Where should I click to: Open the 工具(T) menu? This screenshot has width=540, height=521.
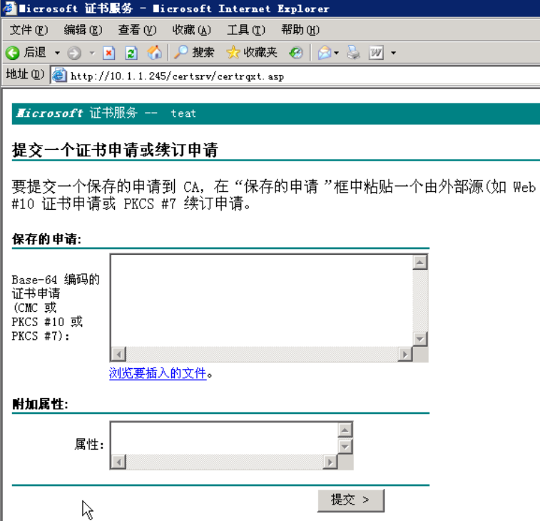pos(246,30)
